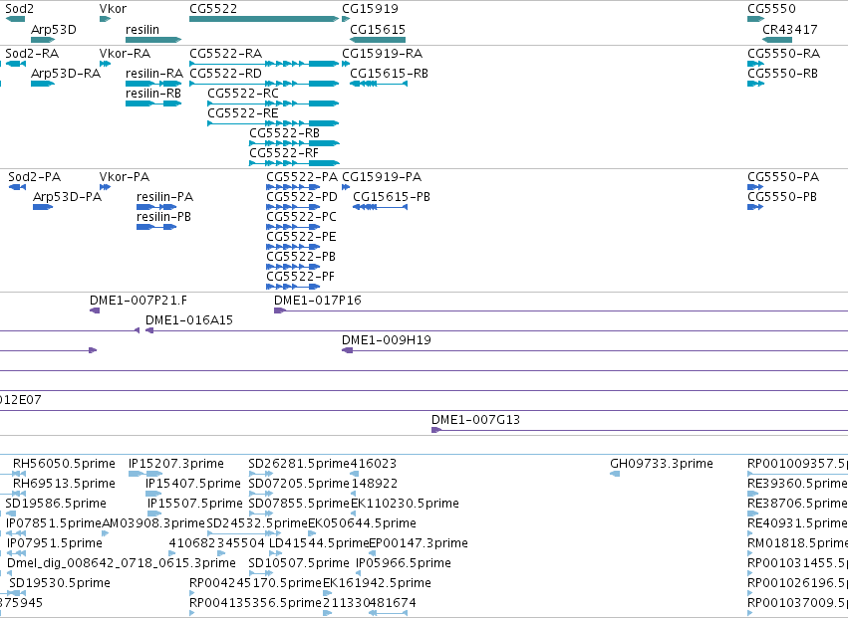The height and width of the screenshot is (618, 848).
Task: Select resilin-PA protein feature
Action: coord(156,207)
